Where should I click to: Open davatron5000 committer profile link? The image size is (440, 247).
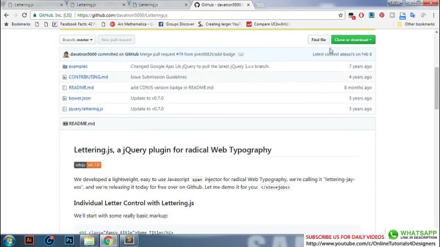[84, 54]
